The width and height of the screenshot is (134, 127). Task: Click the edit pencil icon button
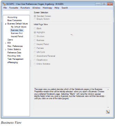tap(108, 112)
